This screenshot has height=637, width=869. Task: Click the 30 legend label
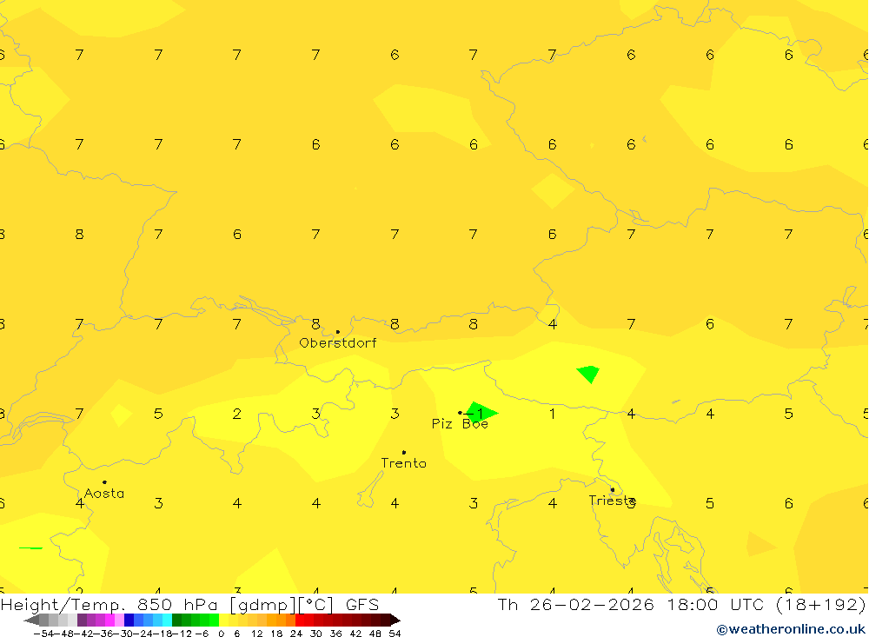(316, 634)
